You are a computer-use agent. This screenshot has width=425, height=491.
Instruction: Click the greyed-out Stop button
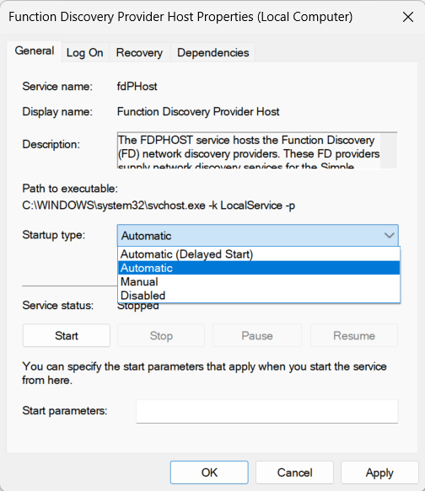tap(161, 336)
